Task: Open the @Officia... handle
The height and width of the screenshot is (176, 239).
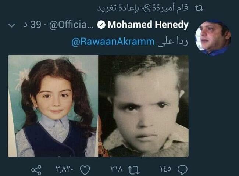Action: click(71, 25)
